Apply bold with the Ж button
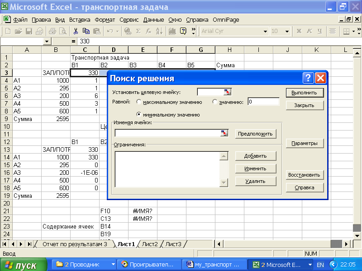362x271 pixels. (x=299, y=31)
